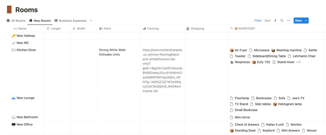This screenshot has width=326, height=135.
Task: Show the +5 hidden inventory items
Action: tap(298, 62)
